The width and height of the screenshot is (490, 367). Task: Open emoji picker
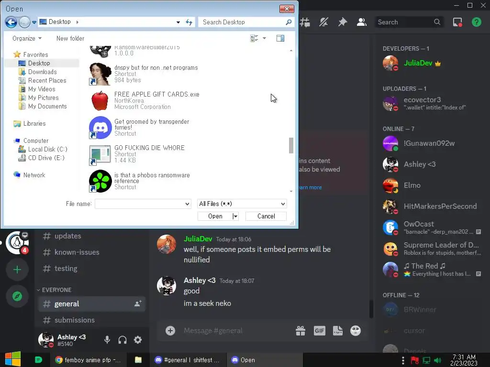[356, 331]
